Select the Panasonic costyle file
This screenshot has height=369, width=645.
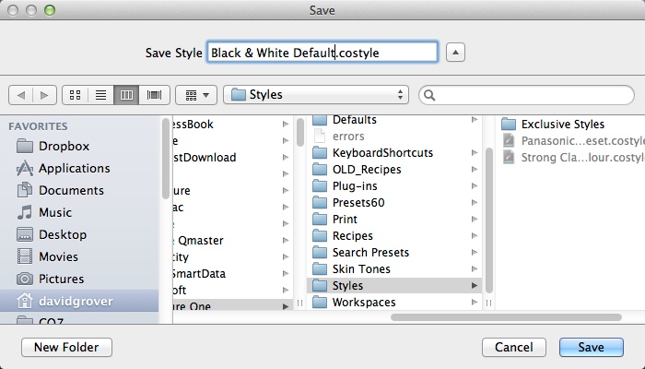(571, 141)
